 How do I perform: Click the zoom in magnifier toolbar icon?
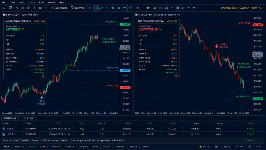click(x=113, y=8)
